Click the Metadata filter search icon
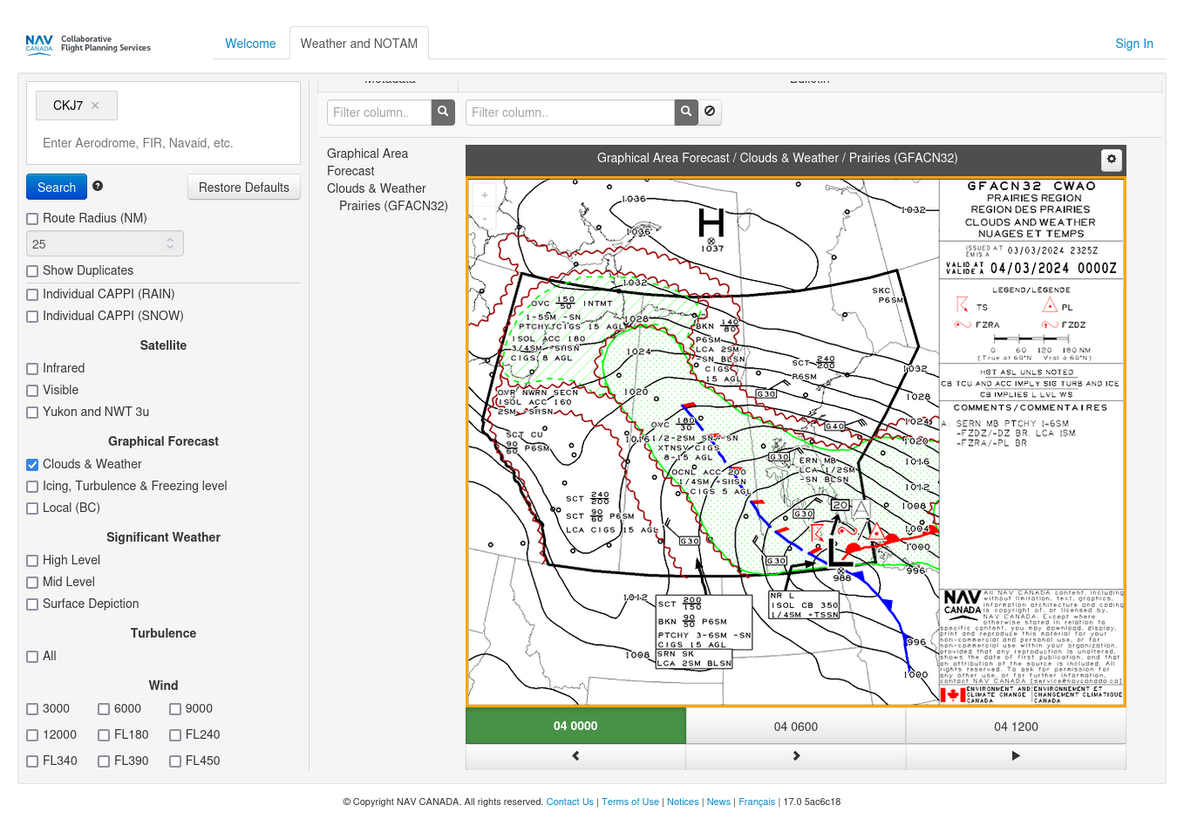Viewport: 1184px width, 819px height. (x=443, y=112)
